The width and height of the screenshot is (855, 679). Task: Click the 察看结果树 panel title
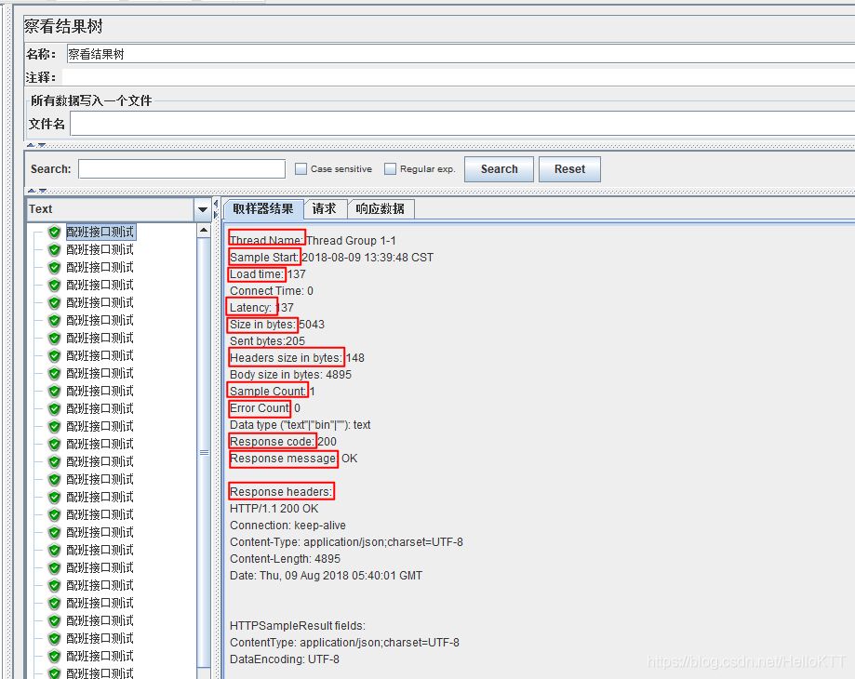[x=64, y=26]
